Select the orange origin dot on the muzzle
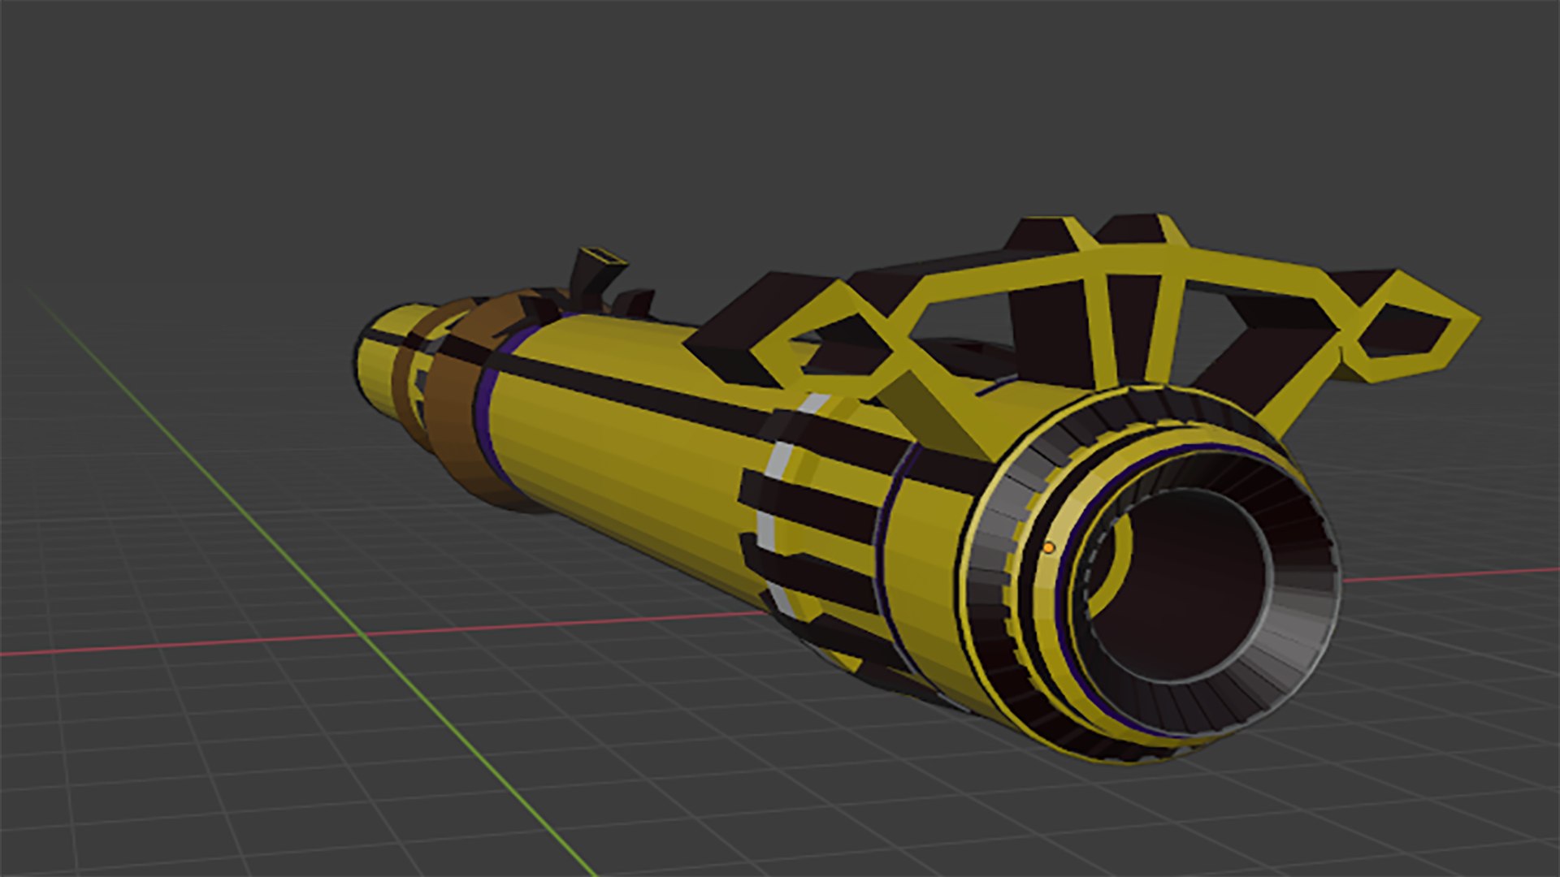 [x=1048, y=548]
